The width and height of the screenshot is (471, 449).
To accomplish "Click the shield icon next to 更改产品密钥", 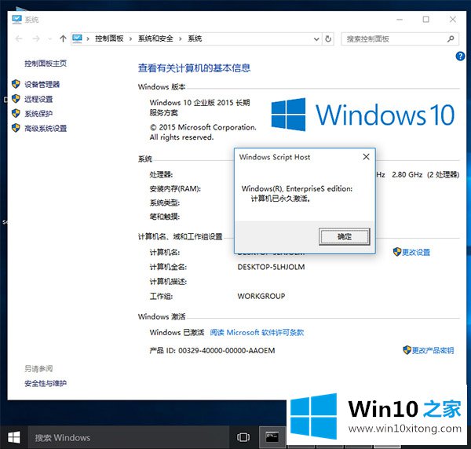I will 407,349.
